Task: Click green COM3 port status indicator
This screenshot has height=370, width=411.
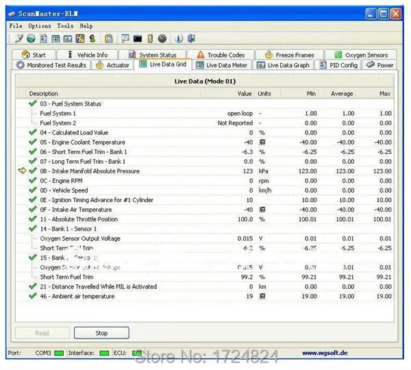Action: pyautogui.click(x=59, y=354)
